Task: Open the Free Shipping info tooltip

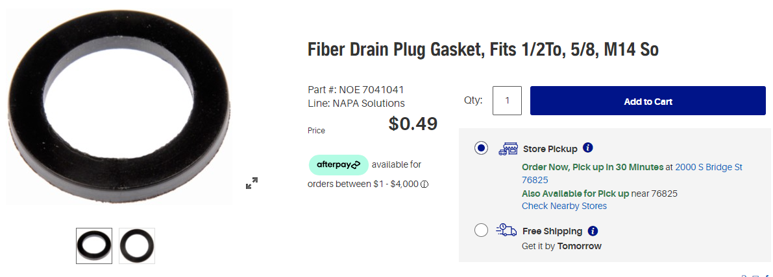Action: (593, 230)
